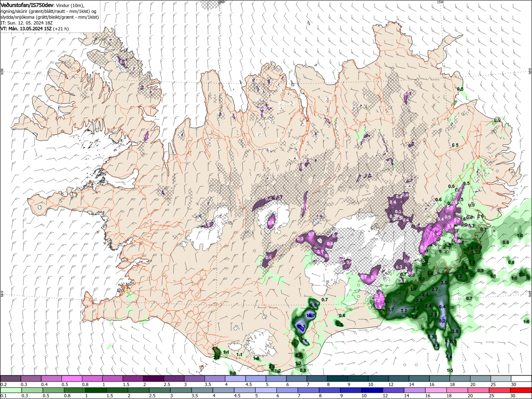This screenshot has height=399, width=532.
Task: Select the pure deep-blue 10 mm rain swatch
Action: coord(372,390)
